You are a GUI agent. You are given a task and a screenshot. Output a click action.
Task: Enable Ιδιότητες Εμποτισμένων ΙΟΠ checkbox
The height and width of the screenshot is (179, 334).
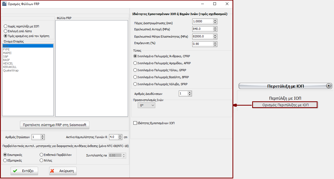pos(135,123)
